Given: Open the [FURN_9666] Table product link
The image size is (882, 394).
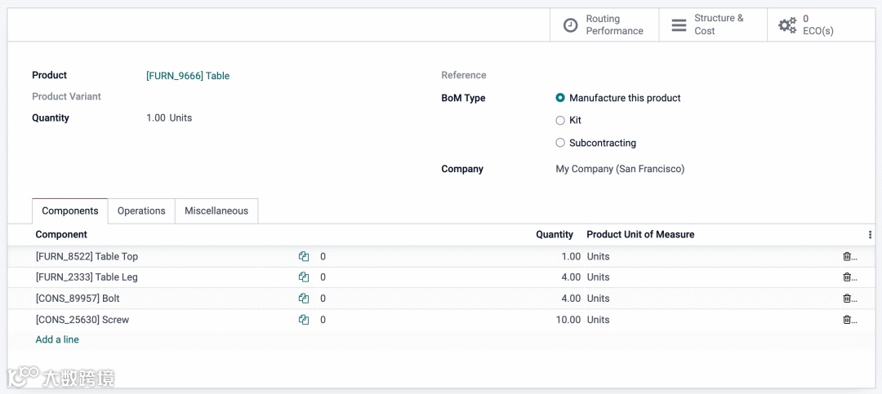Looking at the screenshot, I should [x=188, y=76].
